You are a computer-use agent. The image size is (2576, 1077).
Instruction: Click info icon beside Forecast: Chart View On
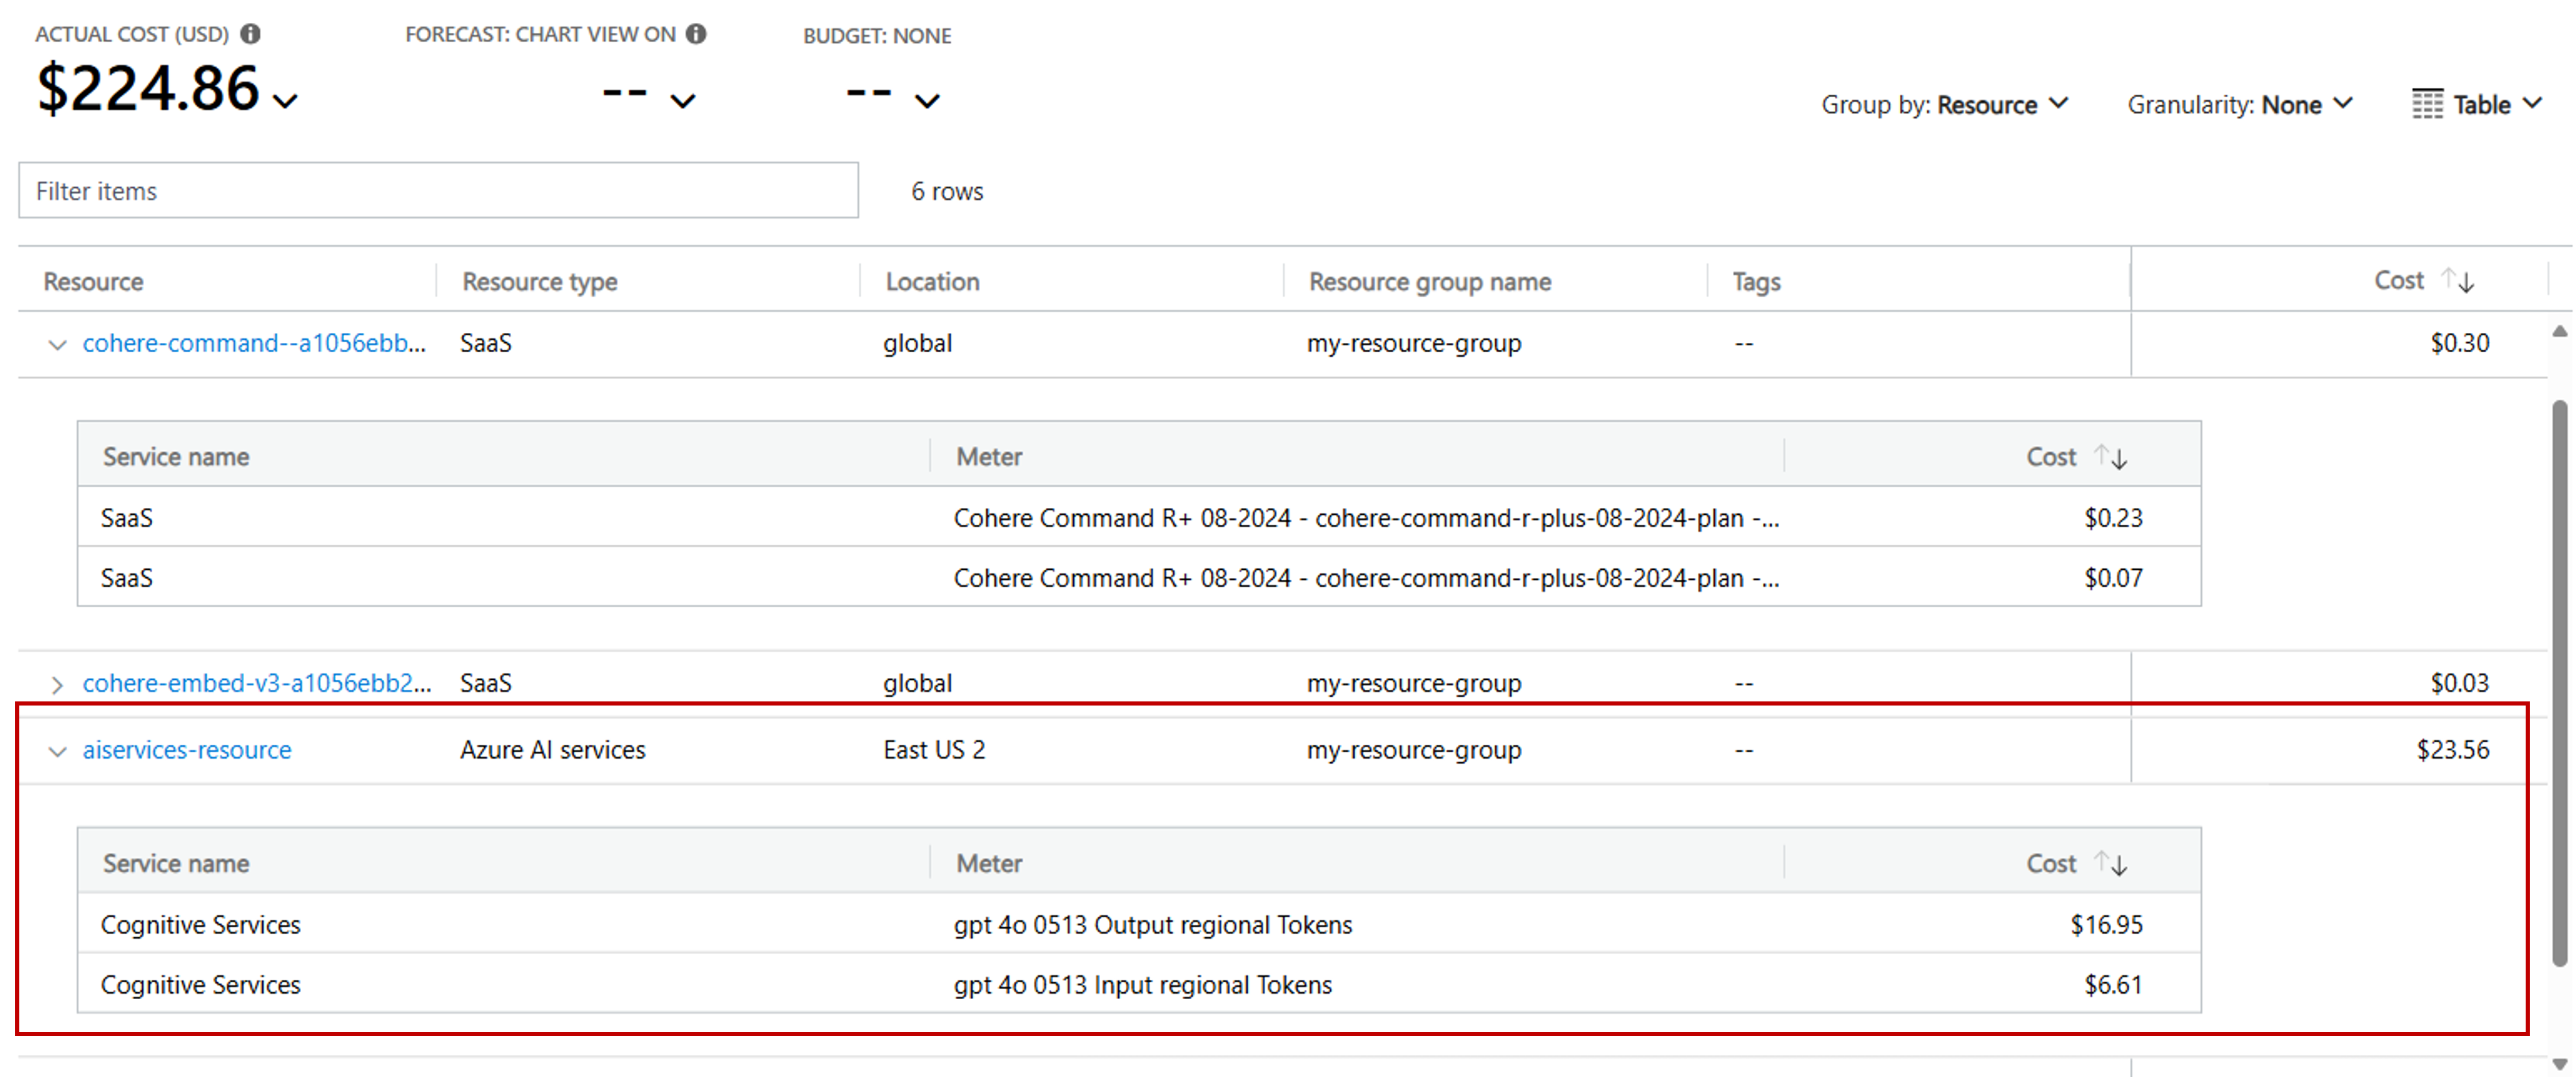point(696,34)
